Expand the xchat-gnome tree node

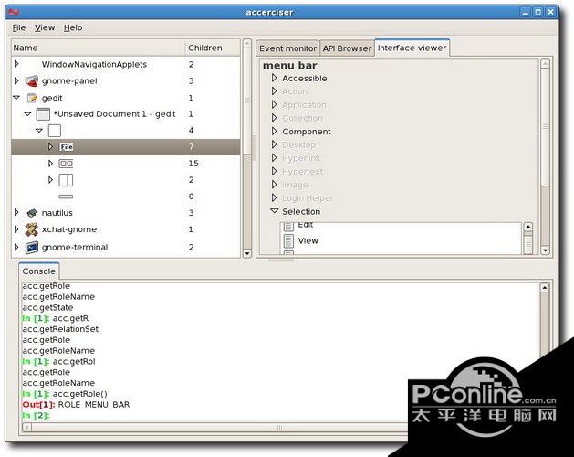pyautogui.click(x=16, y=229)
